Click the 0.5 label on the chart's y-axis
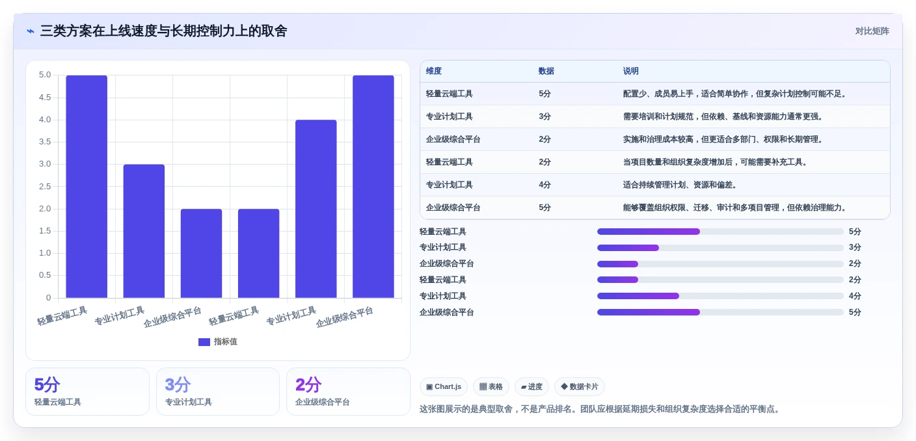Screen dimensions: 916x441 tap(45, 275)
